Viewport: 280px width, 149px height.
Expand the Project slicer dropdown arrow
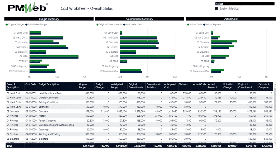[273, 4]
